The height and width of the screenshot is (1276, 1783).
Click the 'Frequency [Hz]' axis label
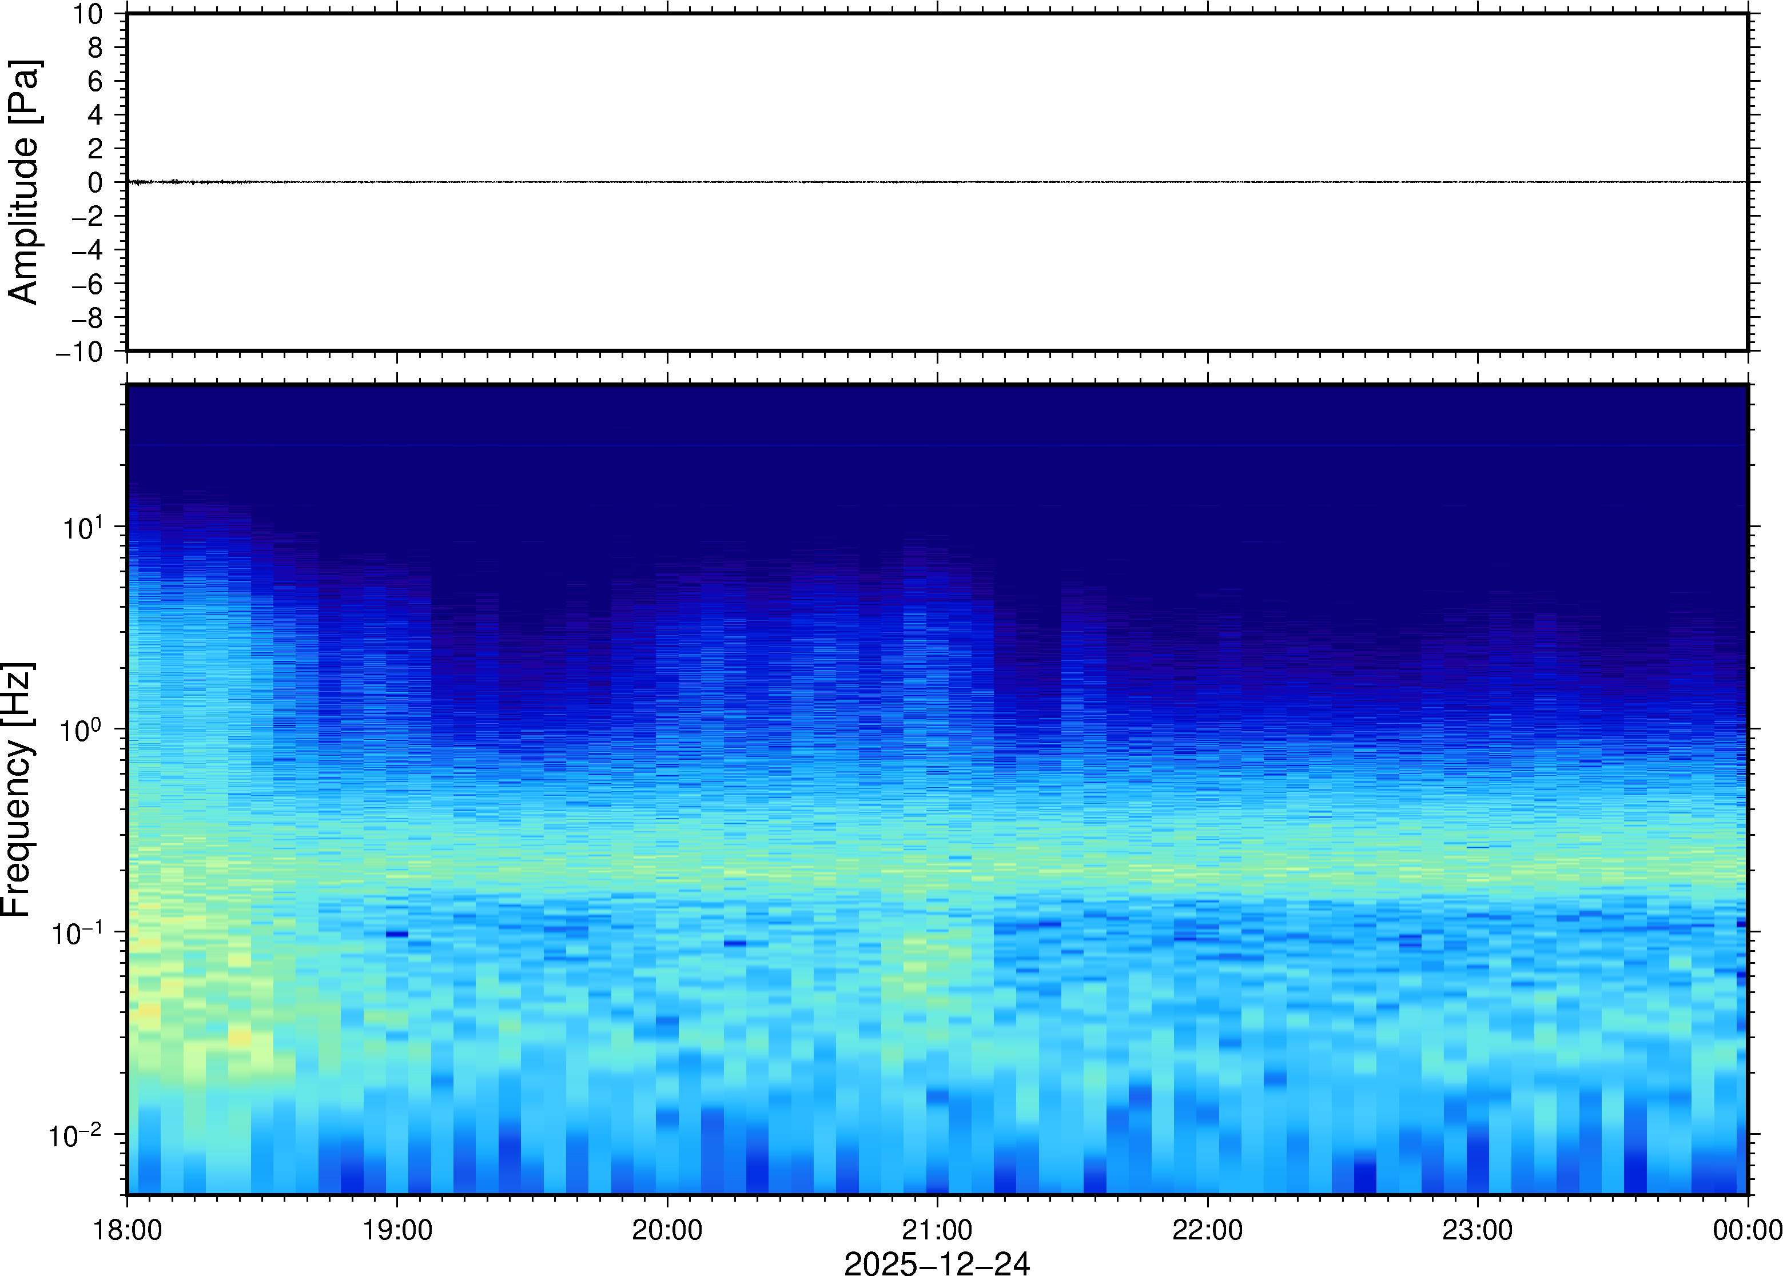tap(17, 789)
